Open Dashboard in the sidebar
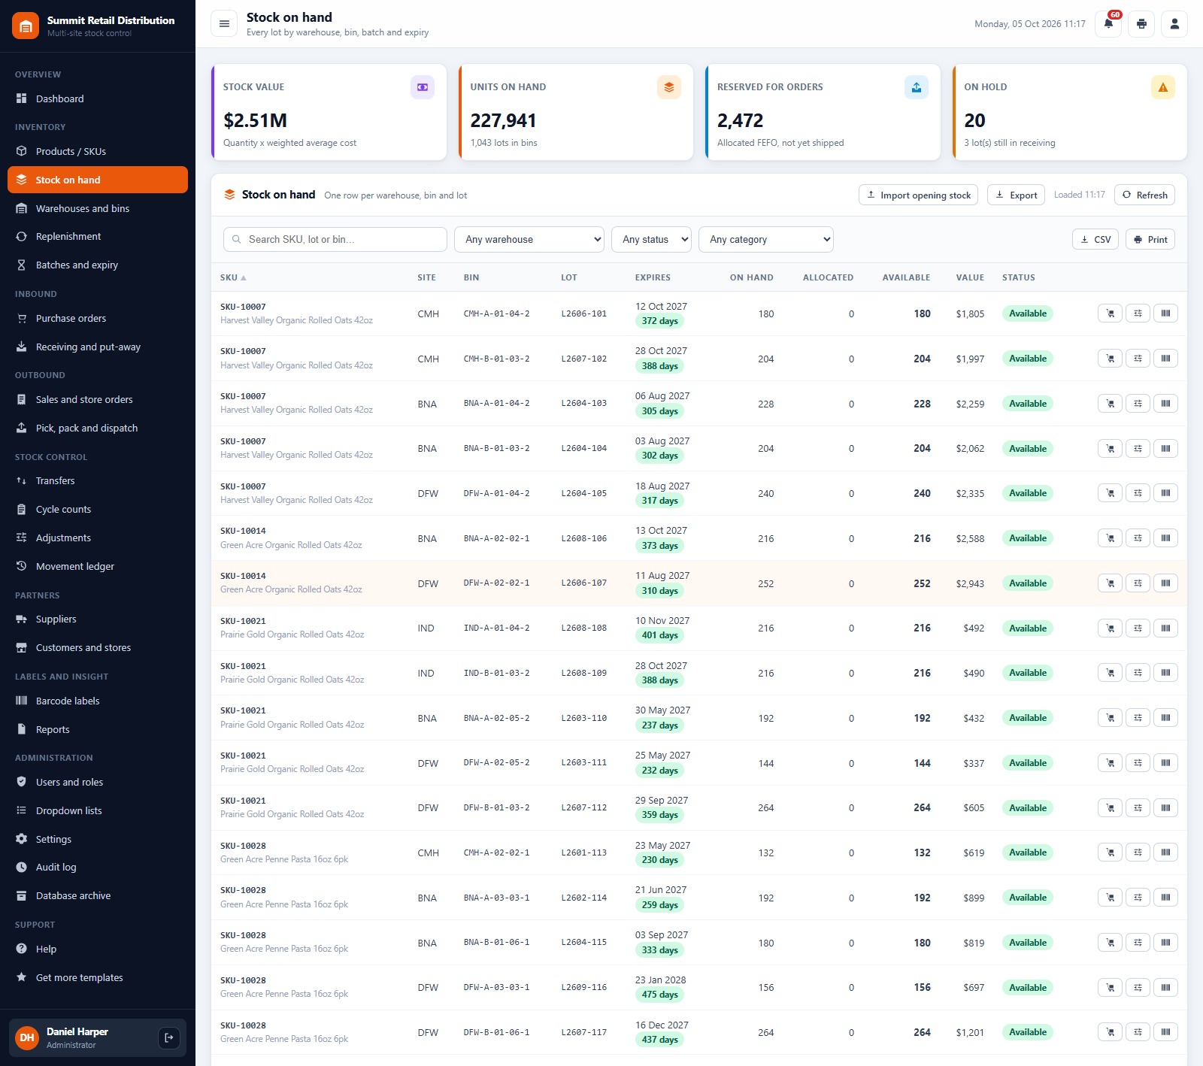This screenshot has width=1203, height=1066. (x=98, y=98)
